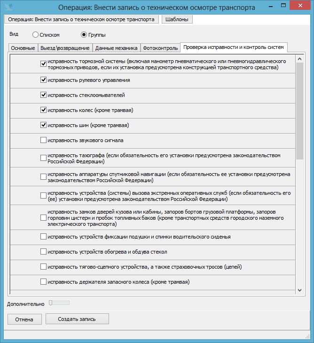This screenshot has width=314, height=343.
Task: Open the Основные tab
Action: [x=23, y=48]
